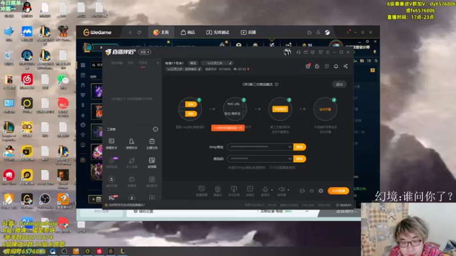Click the streamer avatar in 直播伴侣 title bar
The width and height of the screenshot is (456, 256).
pos(287,52)
